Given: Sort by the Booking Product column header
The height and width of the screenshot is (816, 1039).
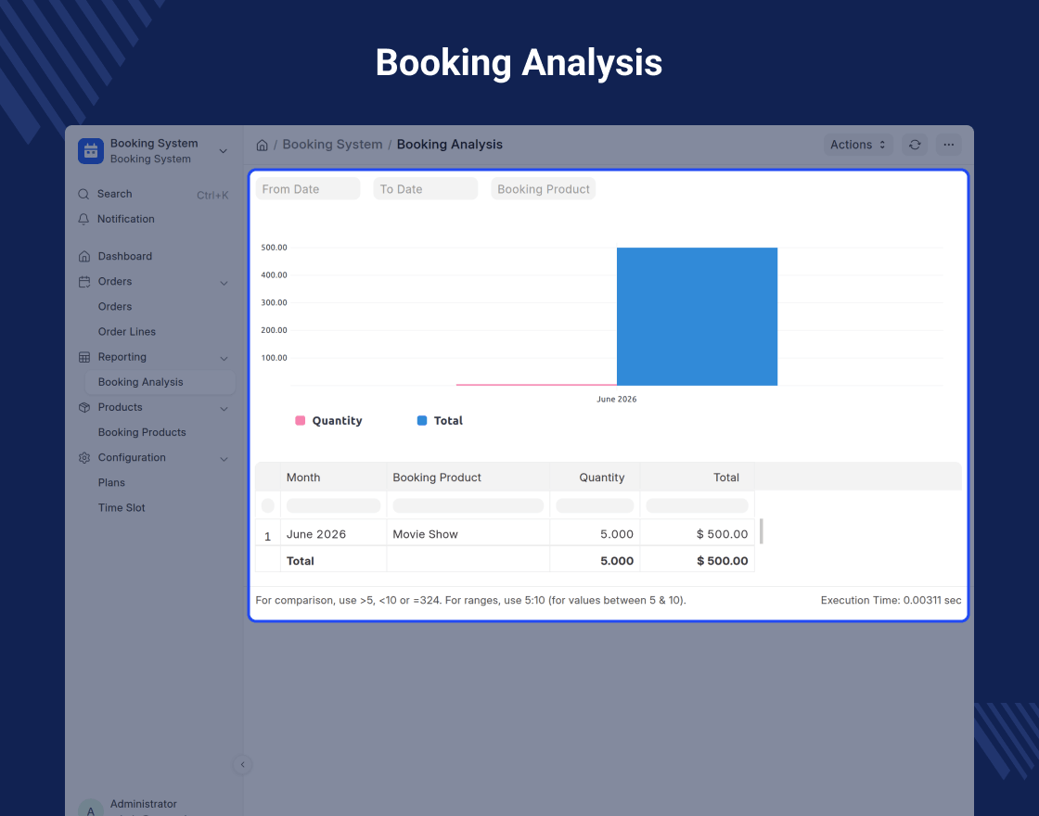Looking at the screenshot, I should click(468, 478).
